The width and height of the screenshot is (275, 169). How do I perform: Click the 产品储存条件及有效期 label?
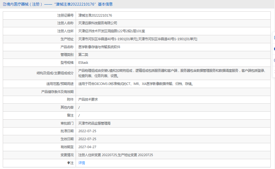(x=57, y=92)
